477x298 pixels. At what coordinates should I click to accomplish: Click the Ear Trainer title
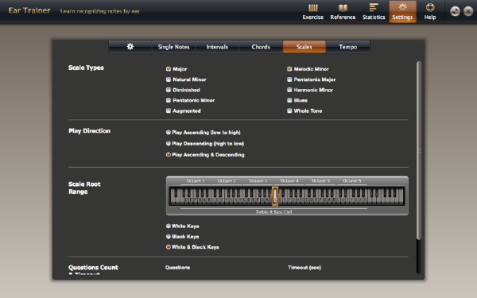[x=29, y=10]
